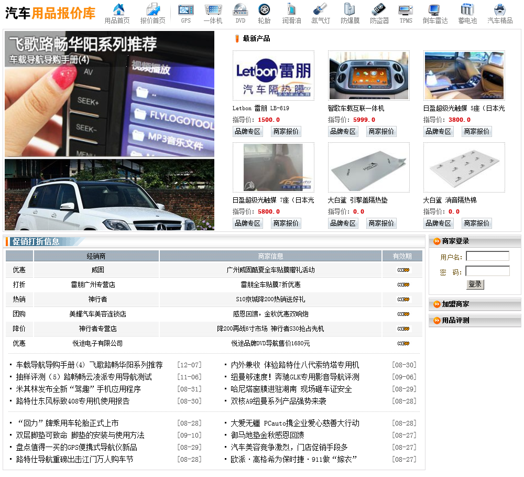The image size is (524, 477).
Task: Open the 飞歌路畅华阳系列推荐 banner image
Action: point(110,94)
